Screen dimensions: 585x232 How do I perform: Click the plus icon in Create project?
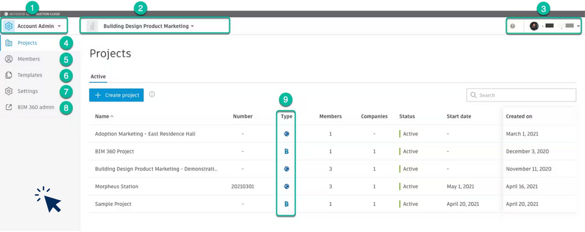(x=97, y=95)
